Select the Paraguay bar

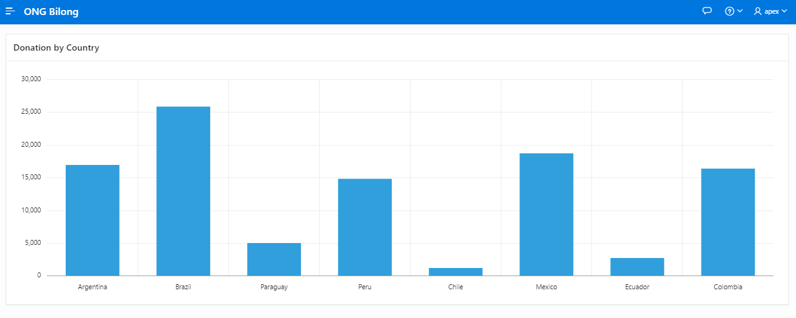(x=274, y=259)
